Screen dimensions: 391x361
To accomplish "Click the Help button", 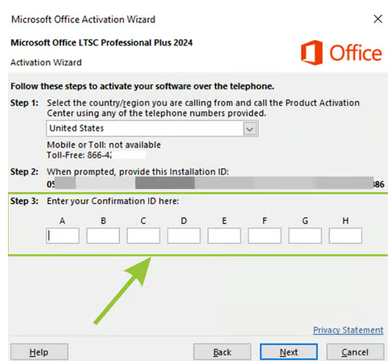I will coord(39,352).
